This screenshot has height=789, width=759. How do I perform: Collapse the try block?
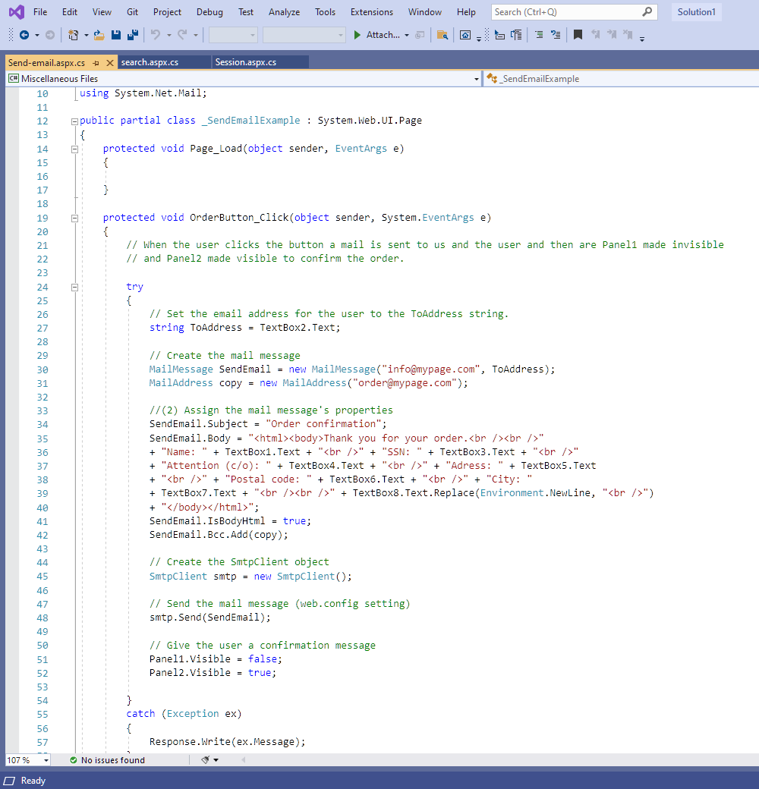(x=74, y=288)
